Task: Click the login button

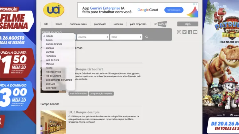Action: click(x=188, y=24)
